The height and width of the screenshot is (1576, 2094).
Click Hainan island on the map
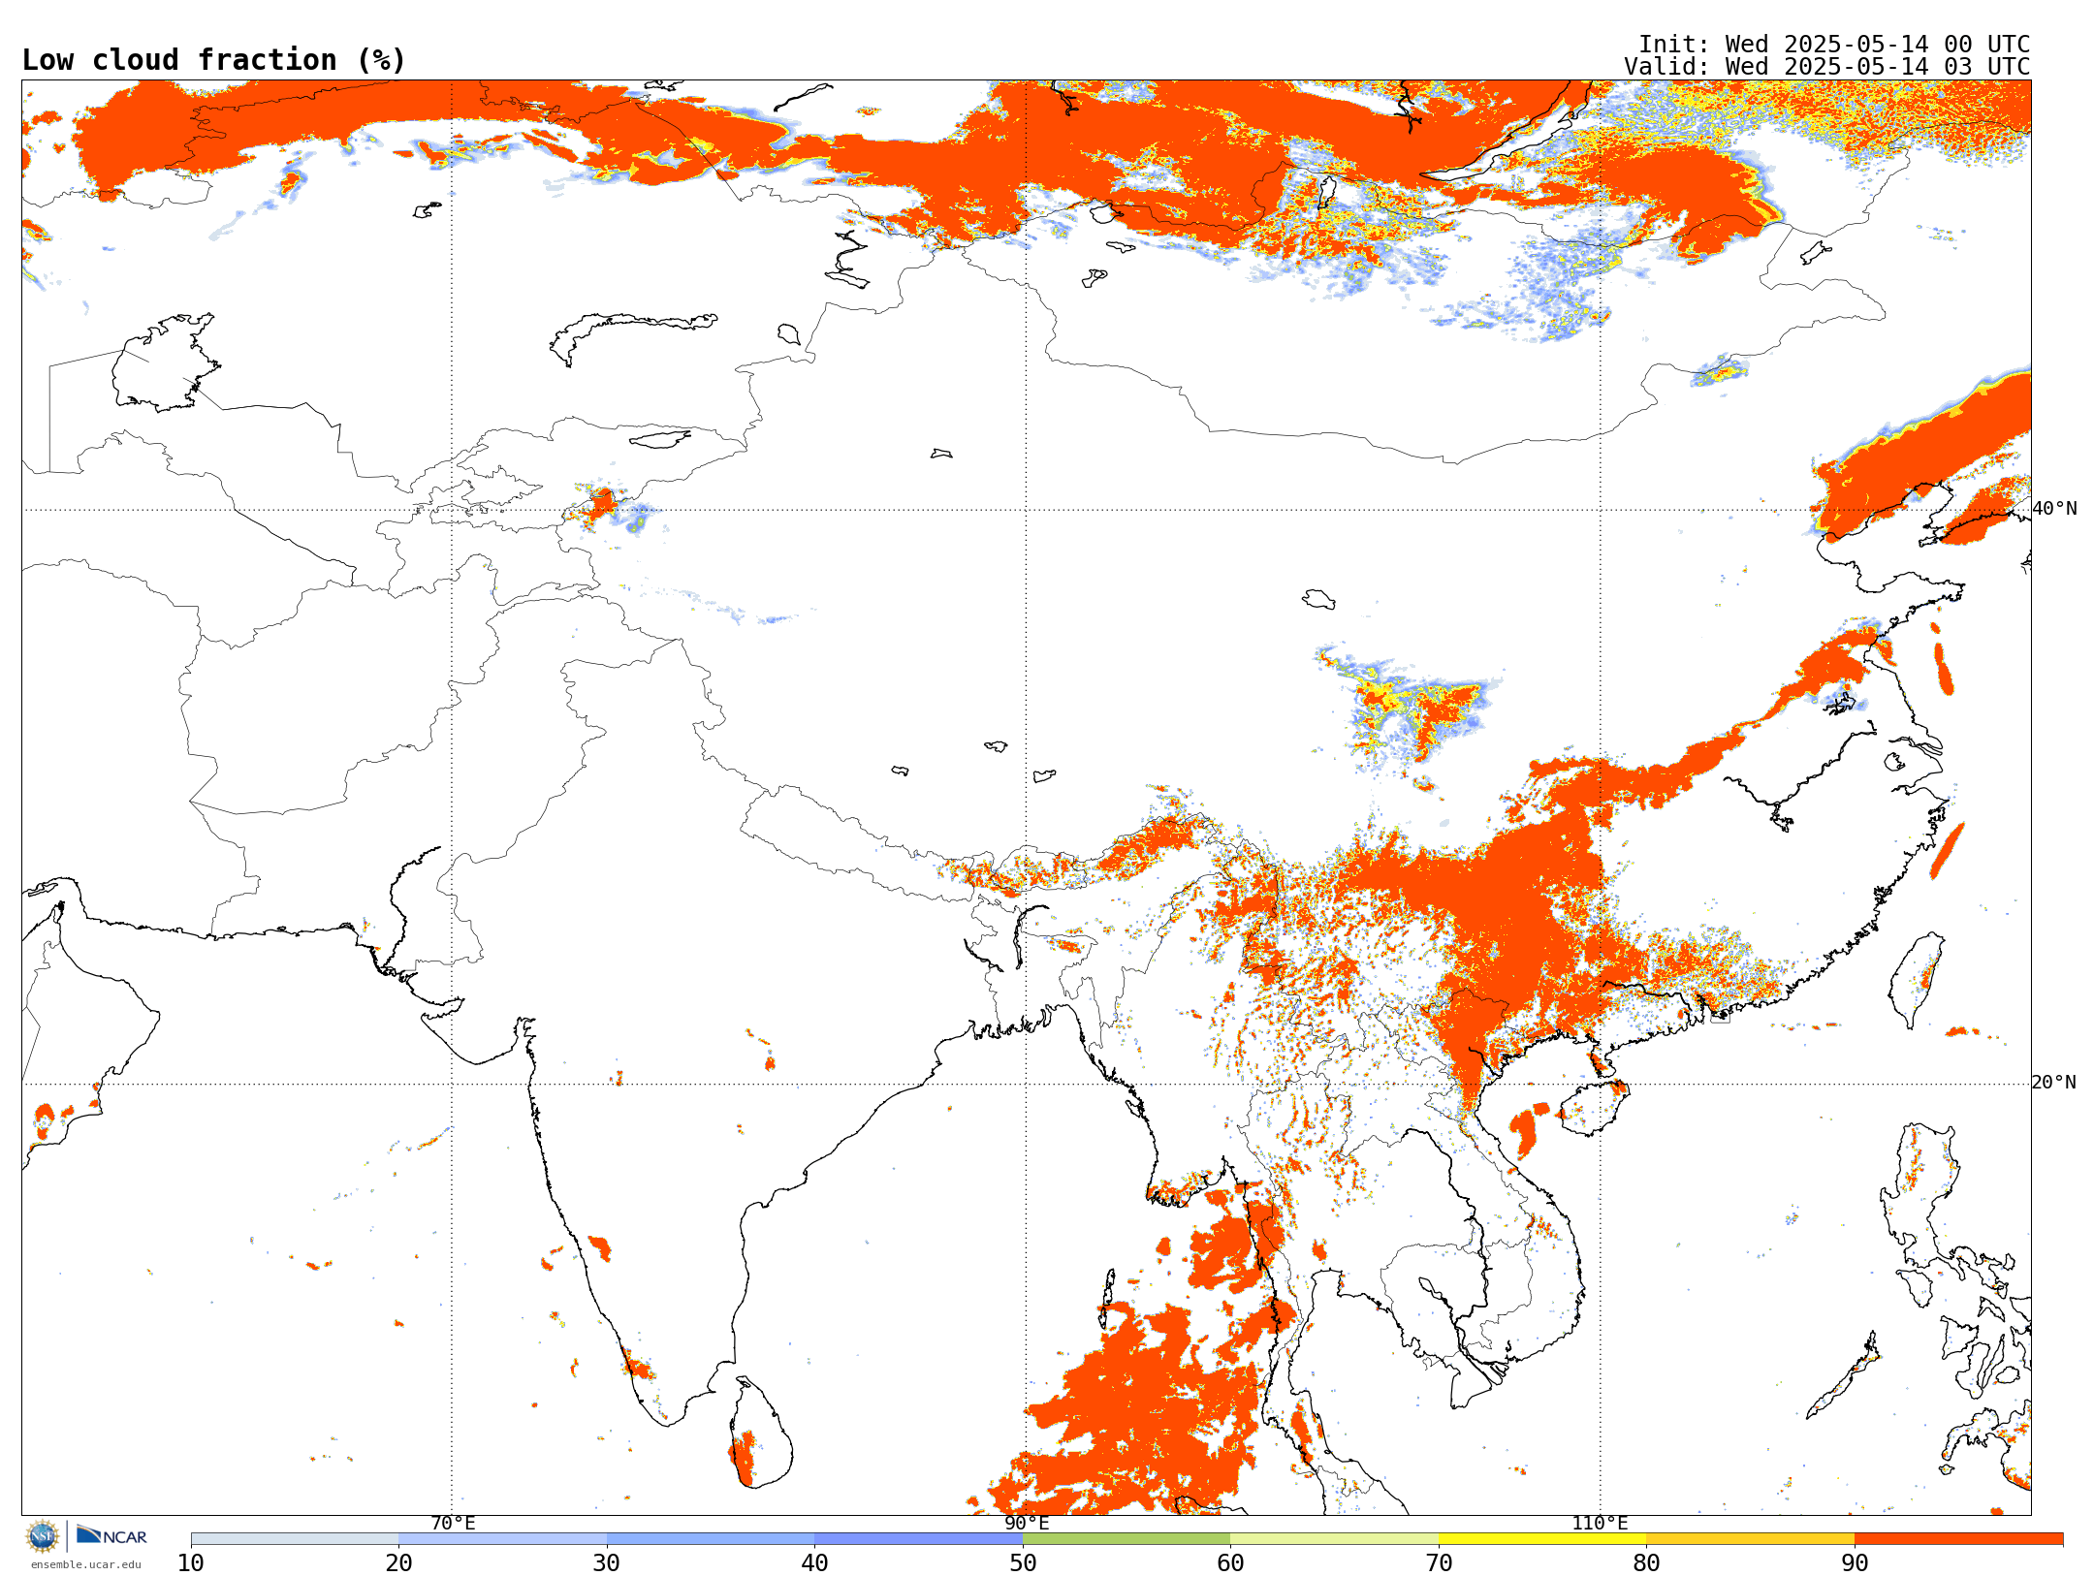coord(1595,1107)
